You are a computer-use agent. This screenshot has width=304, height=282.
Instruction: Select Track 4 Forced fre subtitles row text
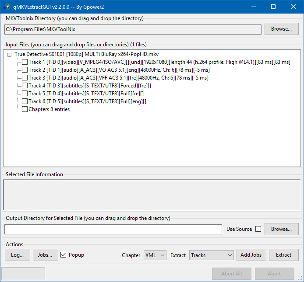pyautogui.click(x=90, y=86)
